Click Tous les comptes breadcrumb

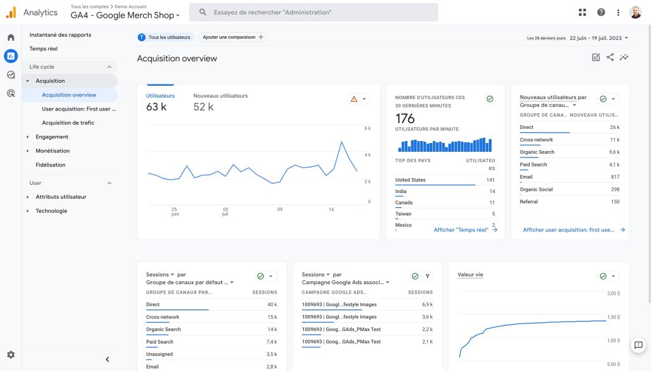pyautogui.click(x=89, y=6)
